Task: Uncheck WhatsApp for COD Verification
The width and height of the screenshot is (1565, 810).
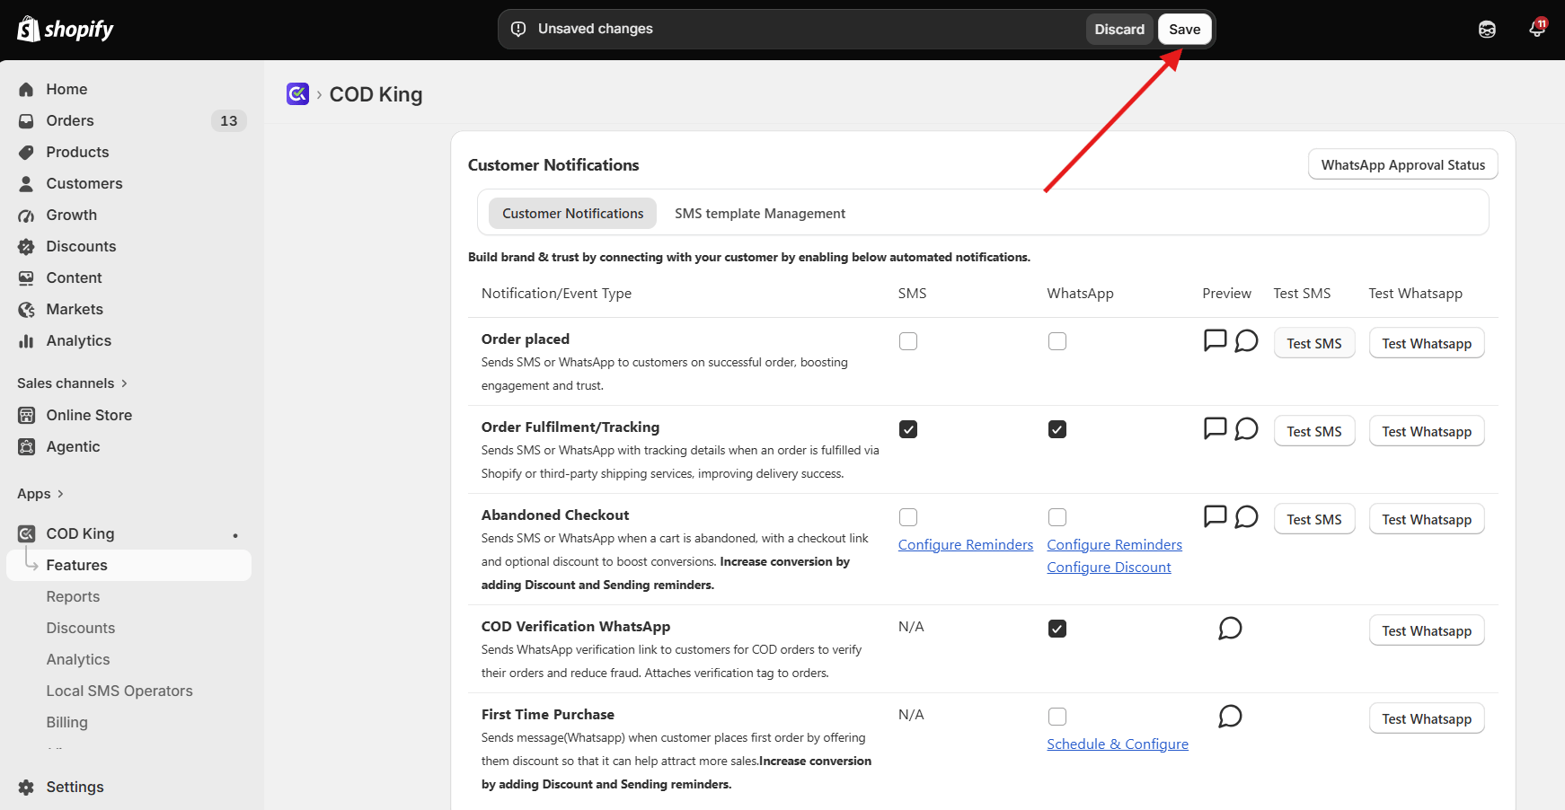Action: click(1057, 629)
